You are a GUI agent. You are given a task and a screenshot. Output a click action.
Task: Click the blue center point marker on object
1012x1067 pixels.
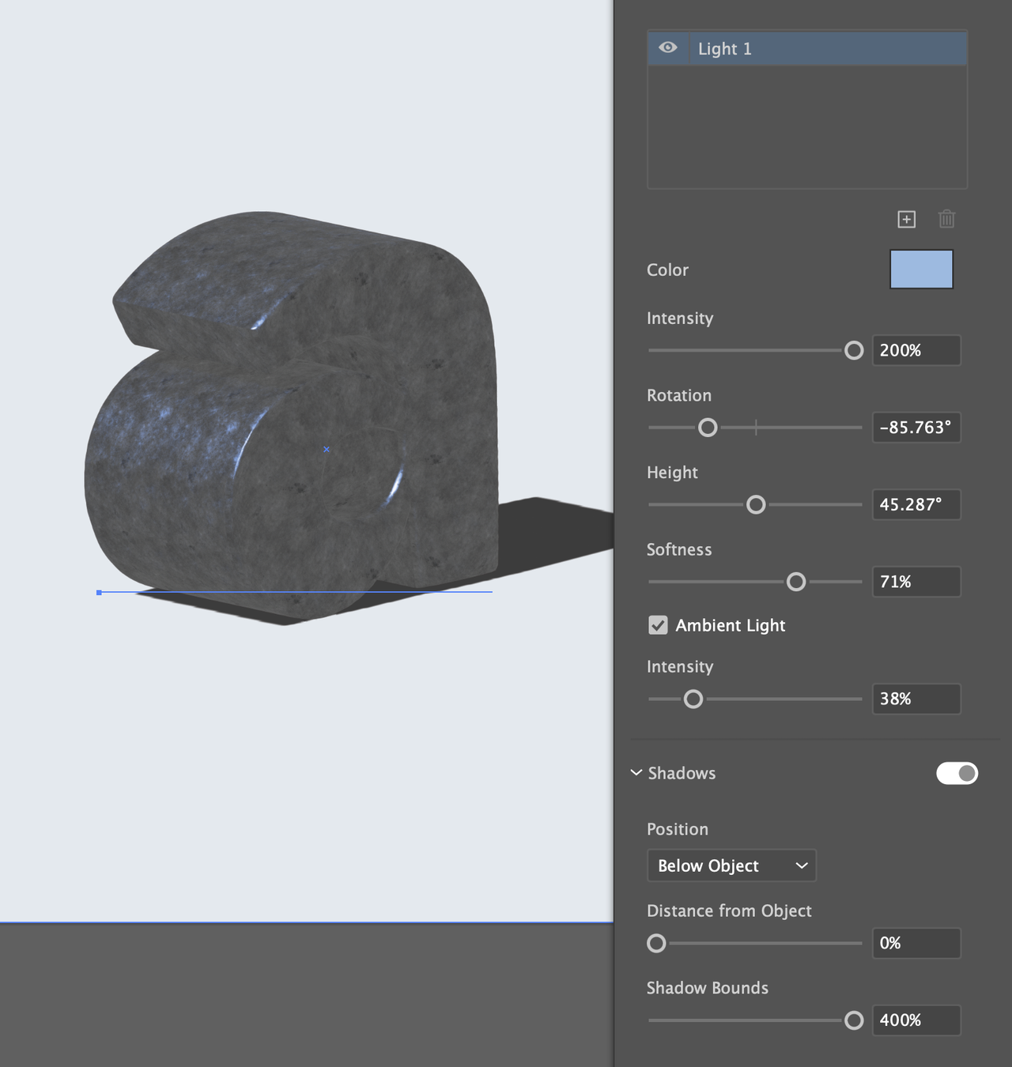(x=327, y=449)
